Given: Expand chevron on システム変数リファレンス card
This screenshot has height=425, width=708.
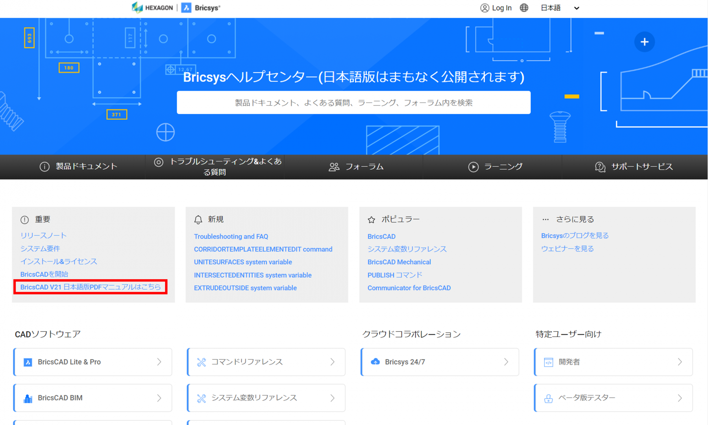Looking at the screenshot, I should (332, 398).
